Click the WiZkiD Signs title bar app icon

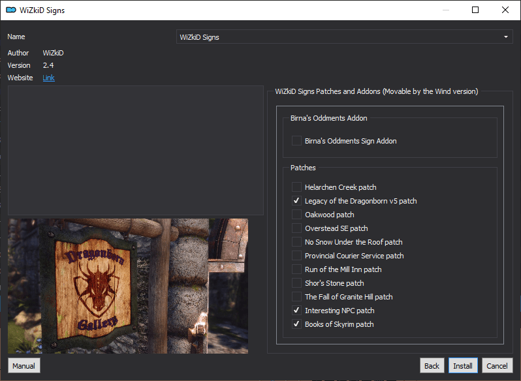(x=11, y=10)
